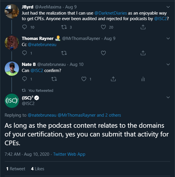Expand the options chevron on the (ISC)² tweet

168,97
